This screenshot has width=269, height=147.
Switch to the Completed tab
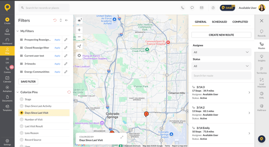coord(240,22)
